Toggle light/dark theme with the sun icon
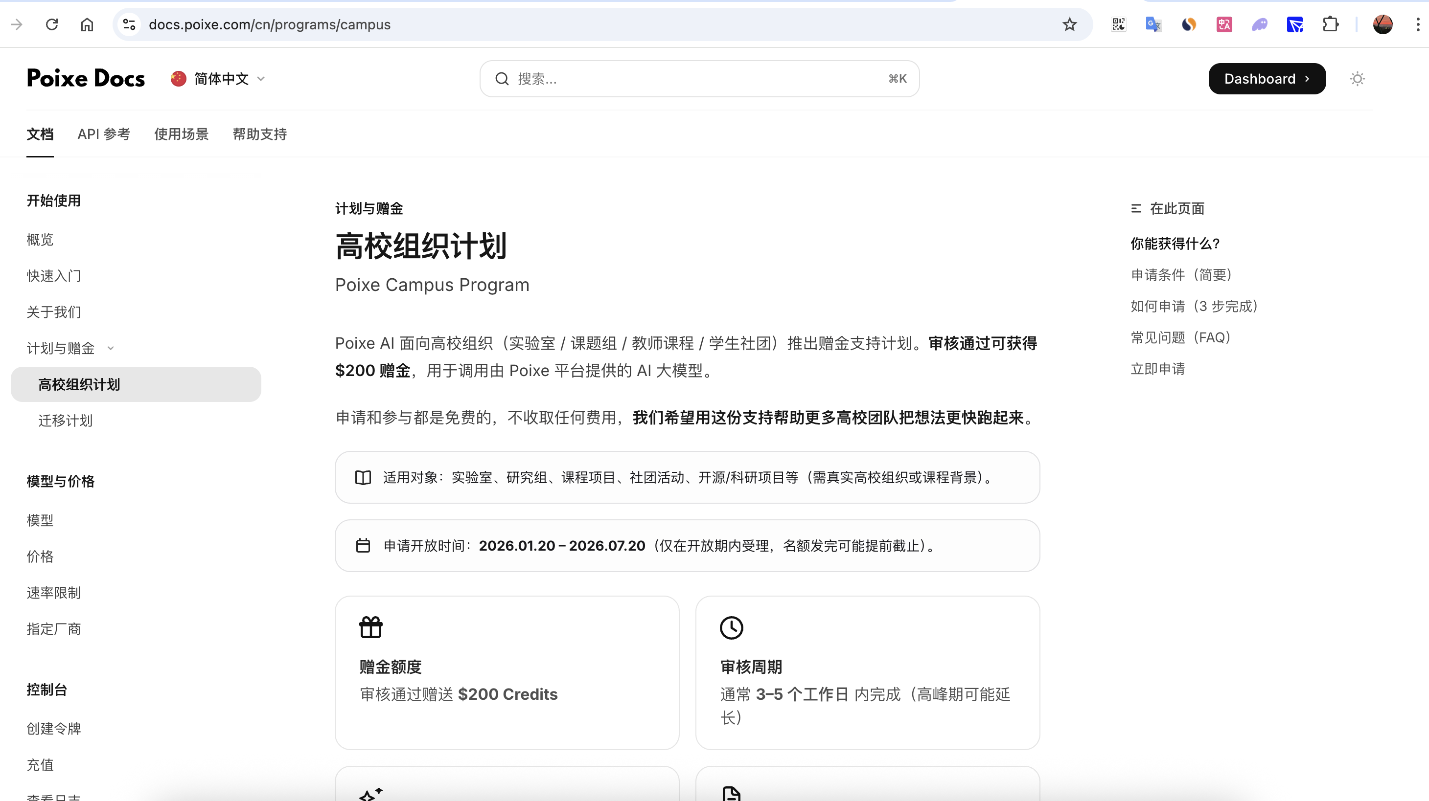The image size is (1429, 801). (x=1357, y=79)
